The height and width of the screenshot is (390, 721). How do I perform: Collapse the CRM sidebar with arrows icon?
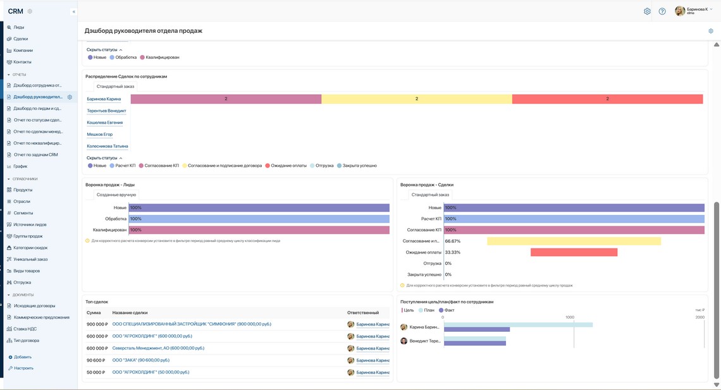[73, 11]
